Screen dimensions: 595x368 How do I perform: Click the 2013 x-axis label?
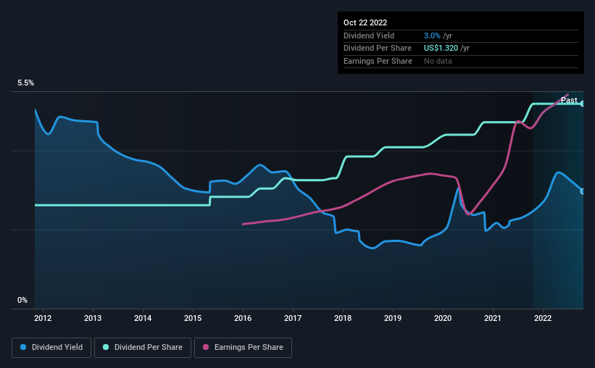[x=93, y=318]
